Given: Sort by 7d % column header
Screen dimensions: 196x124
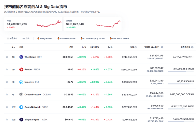Looking at the screenshot, I should click(110, 47).
